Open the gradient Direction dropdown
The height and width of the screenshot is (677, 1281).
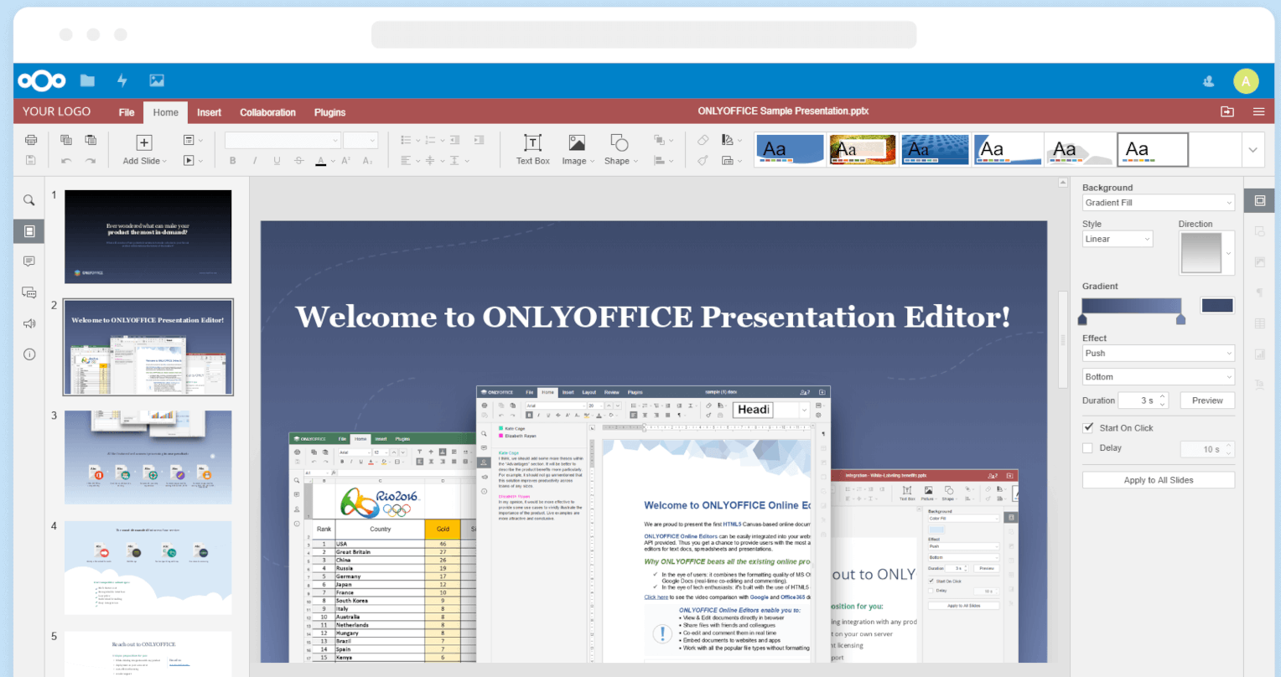pyautogui.click(x=1207, y=253)
